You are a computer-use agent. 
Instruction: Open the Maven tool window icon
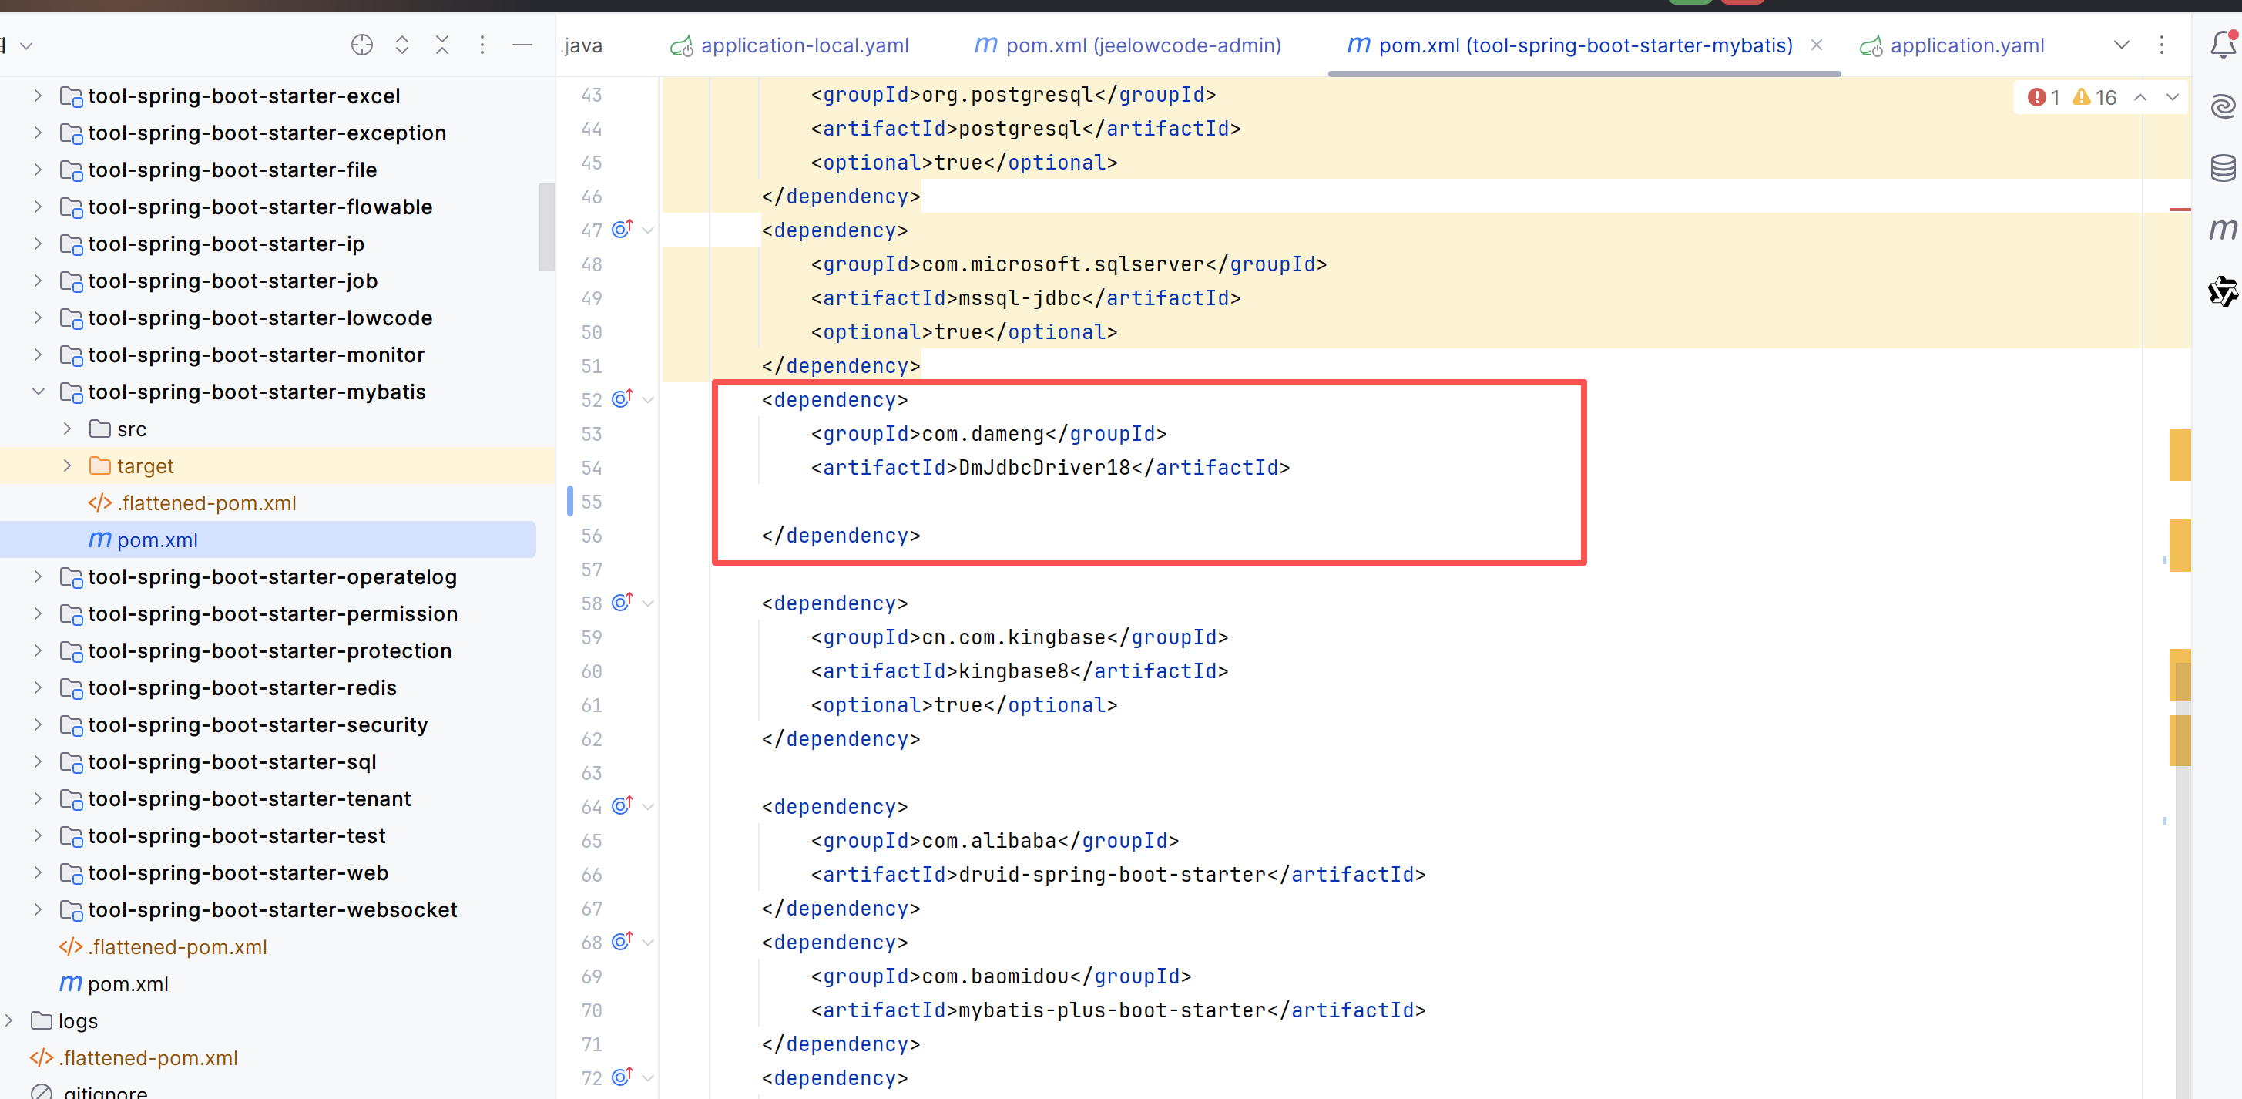pos(2222,229)
